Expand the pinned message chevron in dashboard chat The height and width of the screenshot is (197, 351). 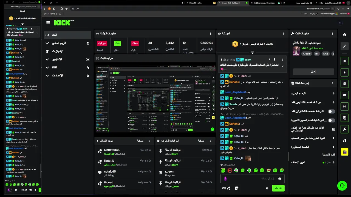pos(282,66)
